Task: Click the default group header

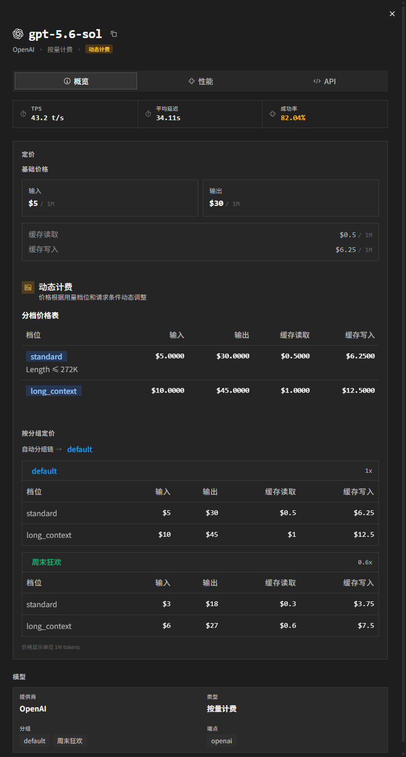Action: point(200,471)
